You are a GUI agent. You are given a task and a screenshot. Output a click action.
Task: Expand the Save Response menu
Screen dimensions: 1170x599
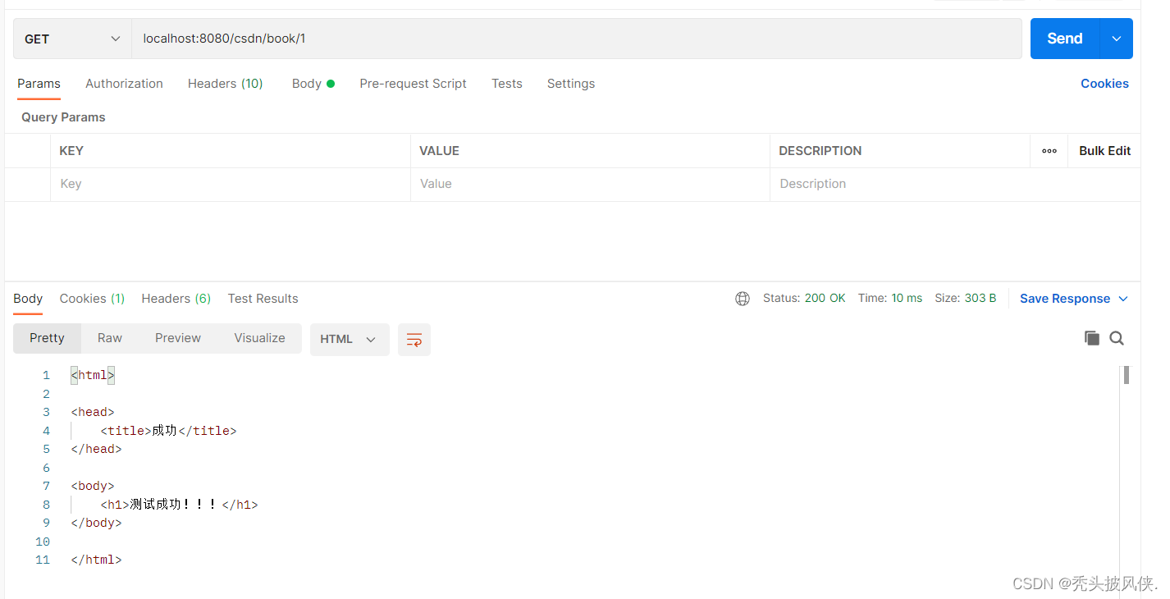tap(1123, 299)
